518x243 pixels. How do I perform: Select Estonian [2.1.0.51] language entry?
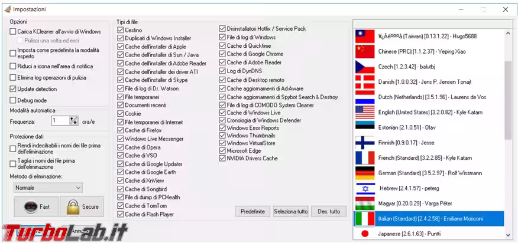[429, 127]
